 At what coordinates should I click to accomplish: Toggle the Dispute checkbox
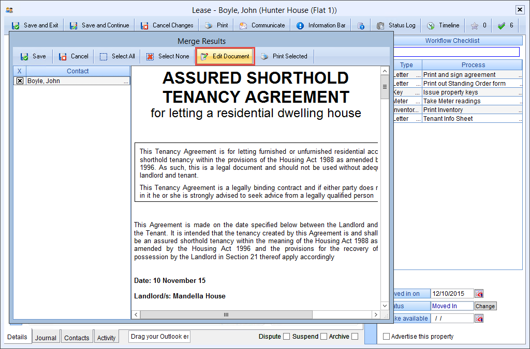[286, 337]
